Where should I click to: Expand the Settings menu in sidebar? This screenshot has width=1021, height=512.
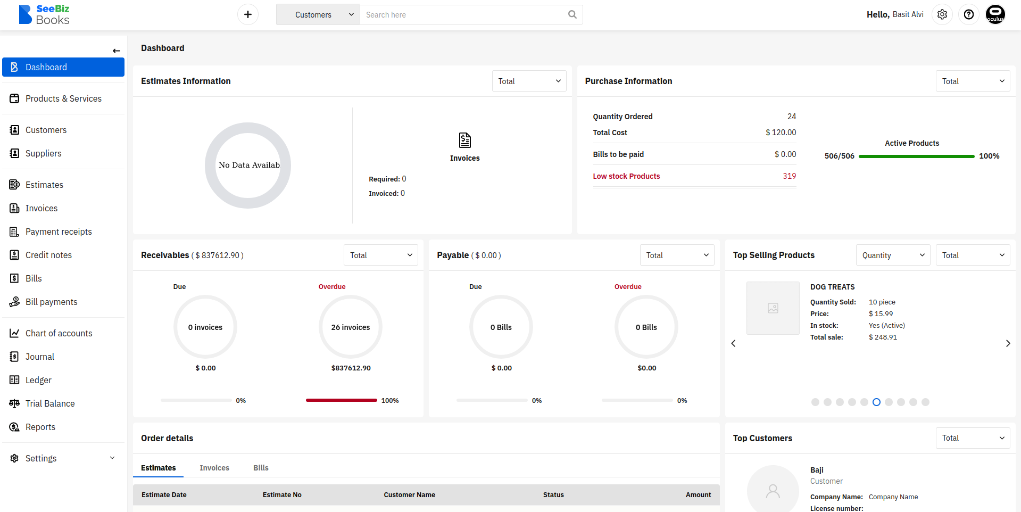[112, 458]
